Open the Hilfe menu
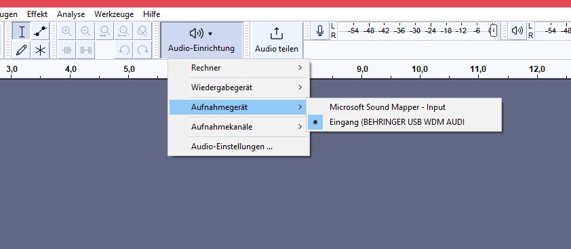 click(x=151, y=14)
